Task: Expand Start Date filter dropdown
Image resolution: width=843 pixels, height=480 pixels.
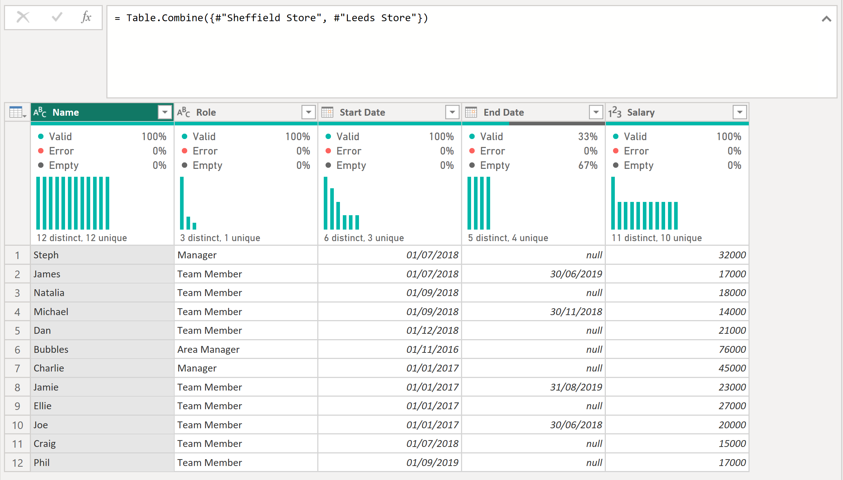Action: point(452,112)
